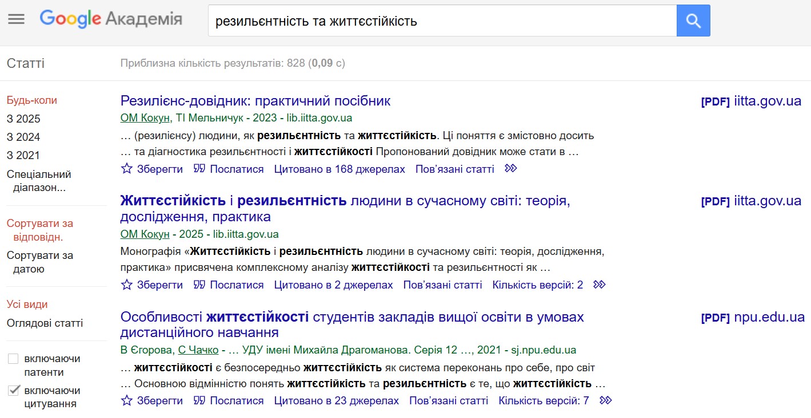Filter results З 2025
Viewport: 811px width, 418px height.
[23, 119]
